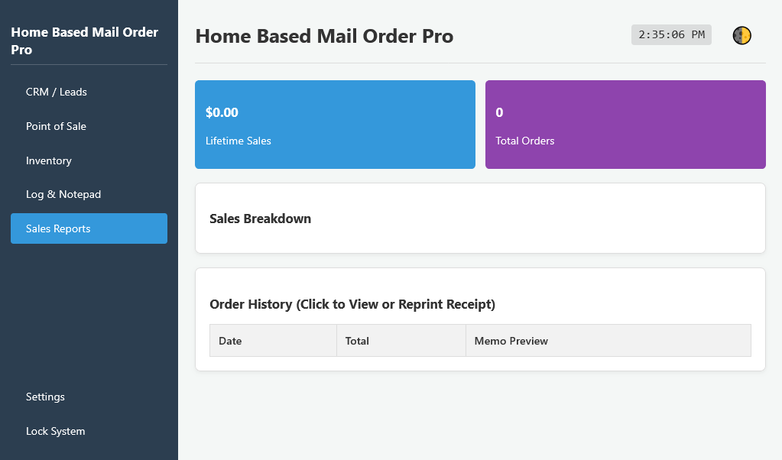Click the sidebar app name title
The height and width of the screenshot is (460, 782).
coord(84,40)
